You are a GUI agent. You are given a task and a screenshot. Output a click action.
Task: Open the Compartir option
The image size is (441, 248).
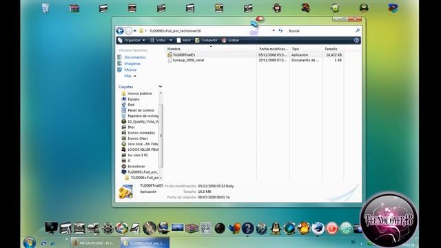pyautogui.click(x=206, y=41)
